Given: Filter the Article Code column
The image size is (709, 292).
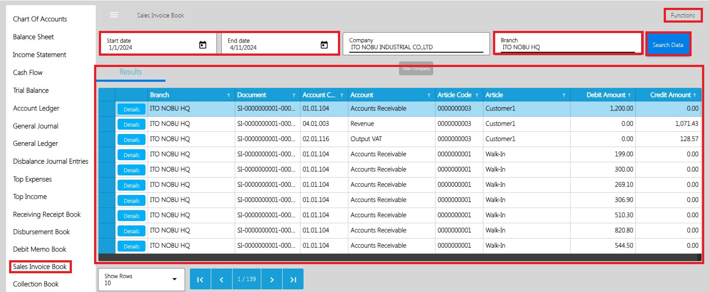Looking at the screenshot, I should pyautogui.click(x=477, y=95).
